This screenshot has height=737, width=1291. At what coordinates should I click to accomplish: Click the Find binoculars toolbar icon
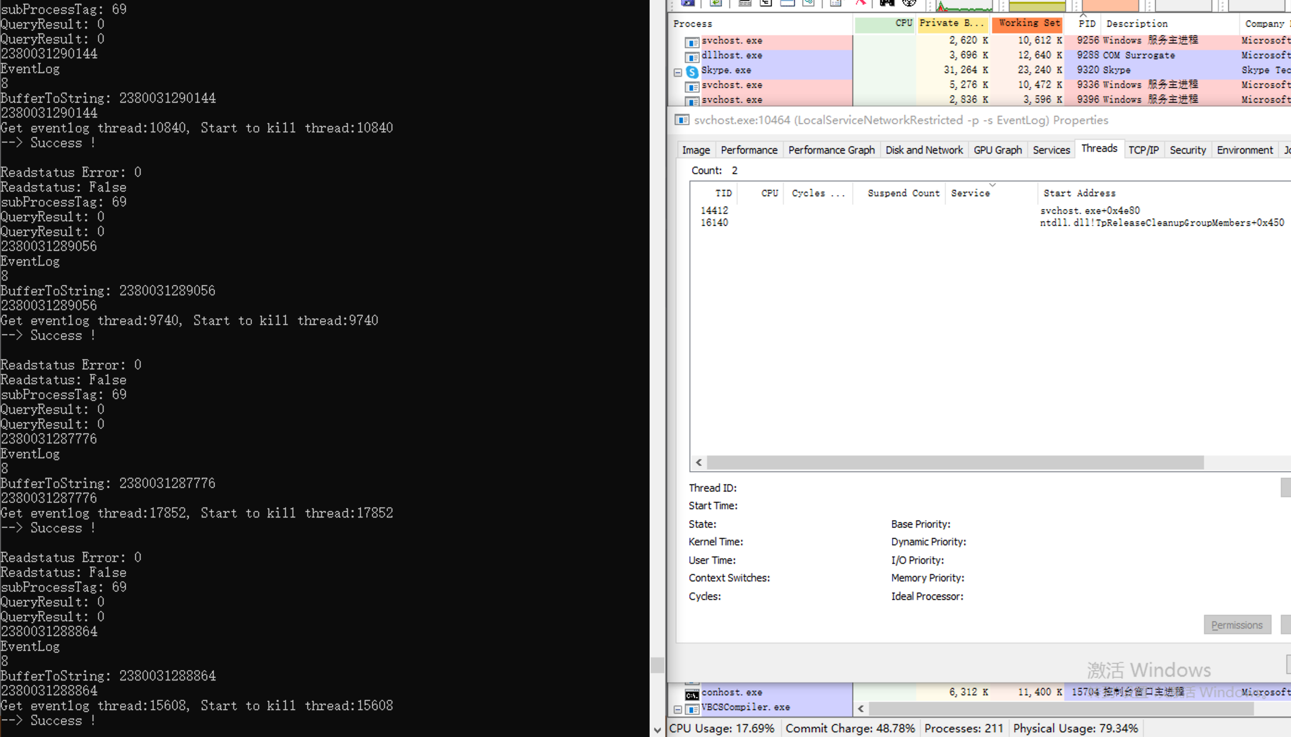coord(887,2)
